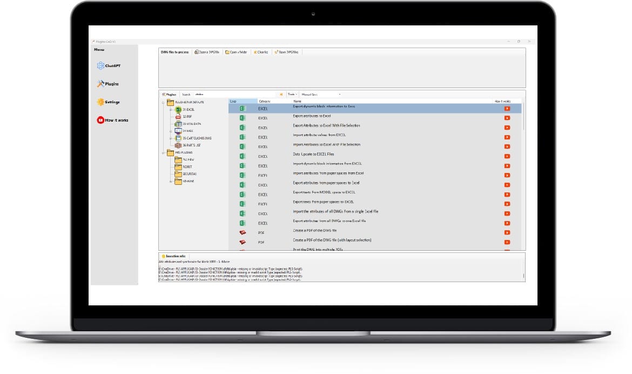
Task: Click the PDF icon for Create a PDF of the DWG file
Action: (243, 232)
